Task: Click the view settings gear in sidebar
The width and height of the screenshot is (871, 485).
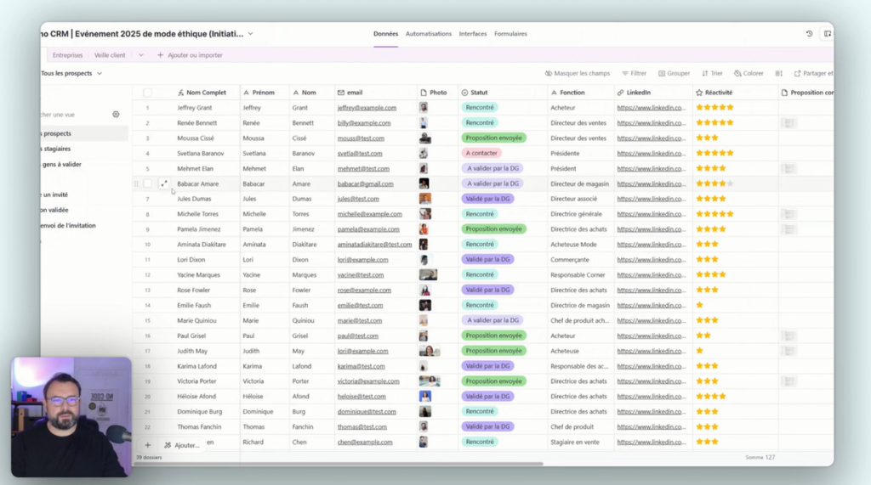Action: coord(117,114)
